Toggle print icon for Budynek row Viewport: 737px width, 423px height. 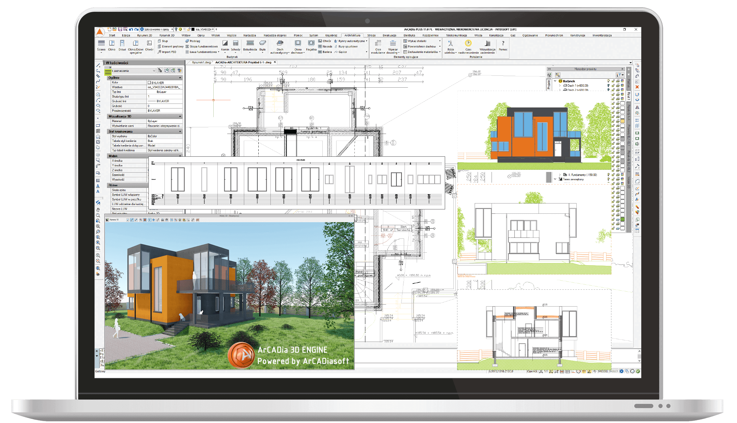[618, 81]
